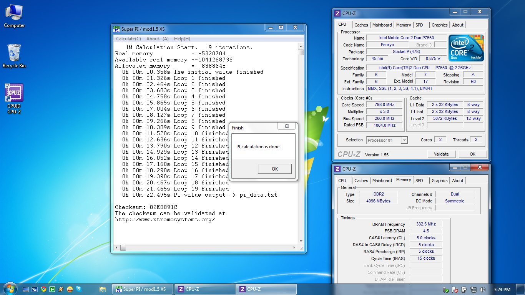Image resolution: width=525 pixels, height=295 pixels.
Task: Launch Winamp from quick launch
Action: click(61, 289)
